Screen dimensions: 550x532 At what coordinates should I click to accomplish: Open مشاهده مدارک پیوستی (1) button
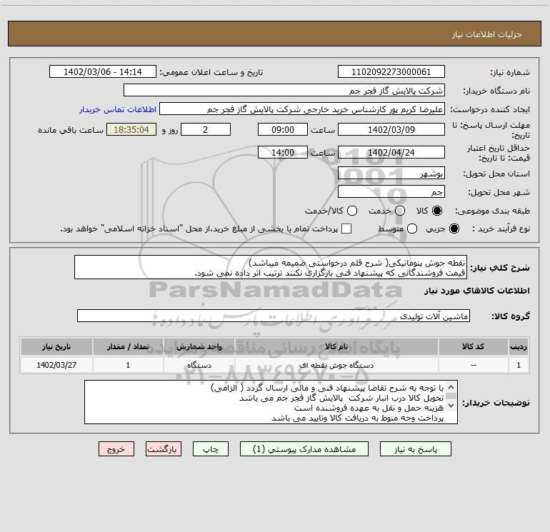(x=304, y=449)
